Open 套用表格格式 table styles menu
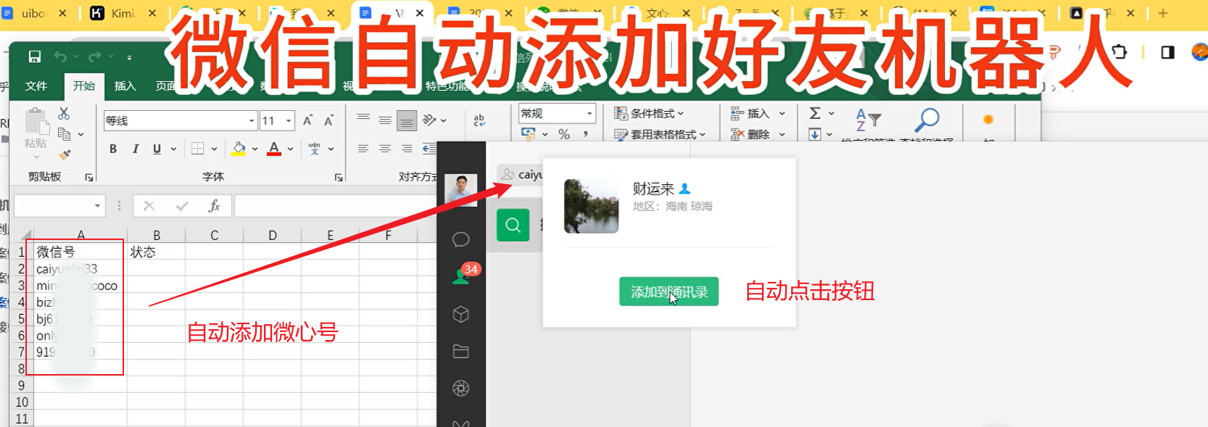This screenshot has height=427, width=1208. 660,134
